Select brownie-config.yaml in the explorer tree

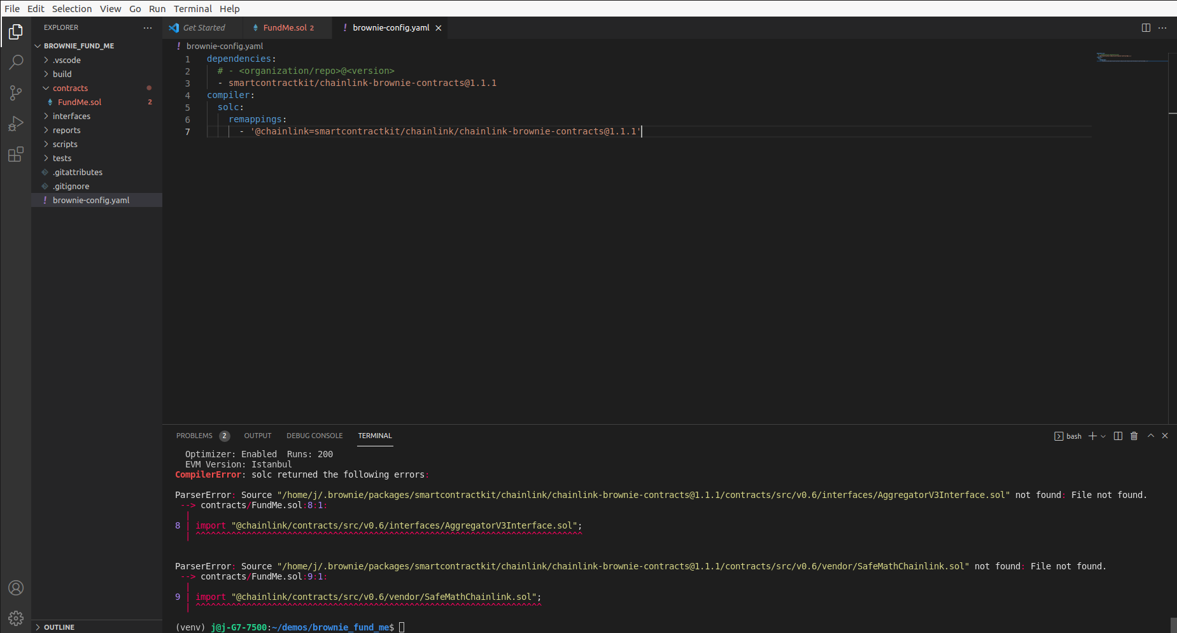click(97, 201)
